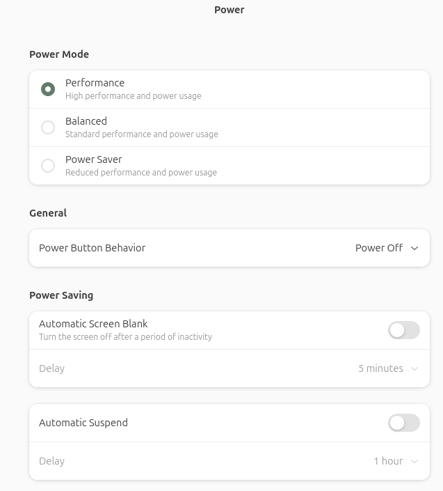
Task: Click the Power Button Behavior label
Action: coord(92,248)
